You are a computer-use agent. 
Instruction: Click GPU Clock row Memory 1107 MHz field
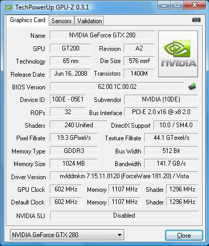(125, 189)
